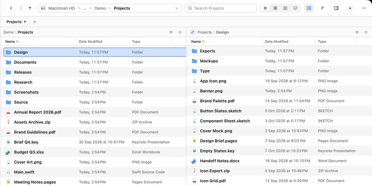Click Demo in the toolbar path bar
The width and height of the screenshot is (372, 186).
[100, 8]
